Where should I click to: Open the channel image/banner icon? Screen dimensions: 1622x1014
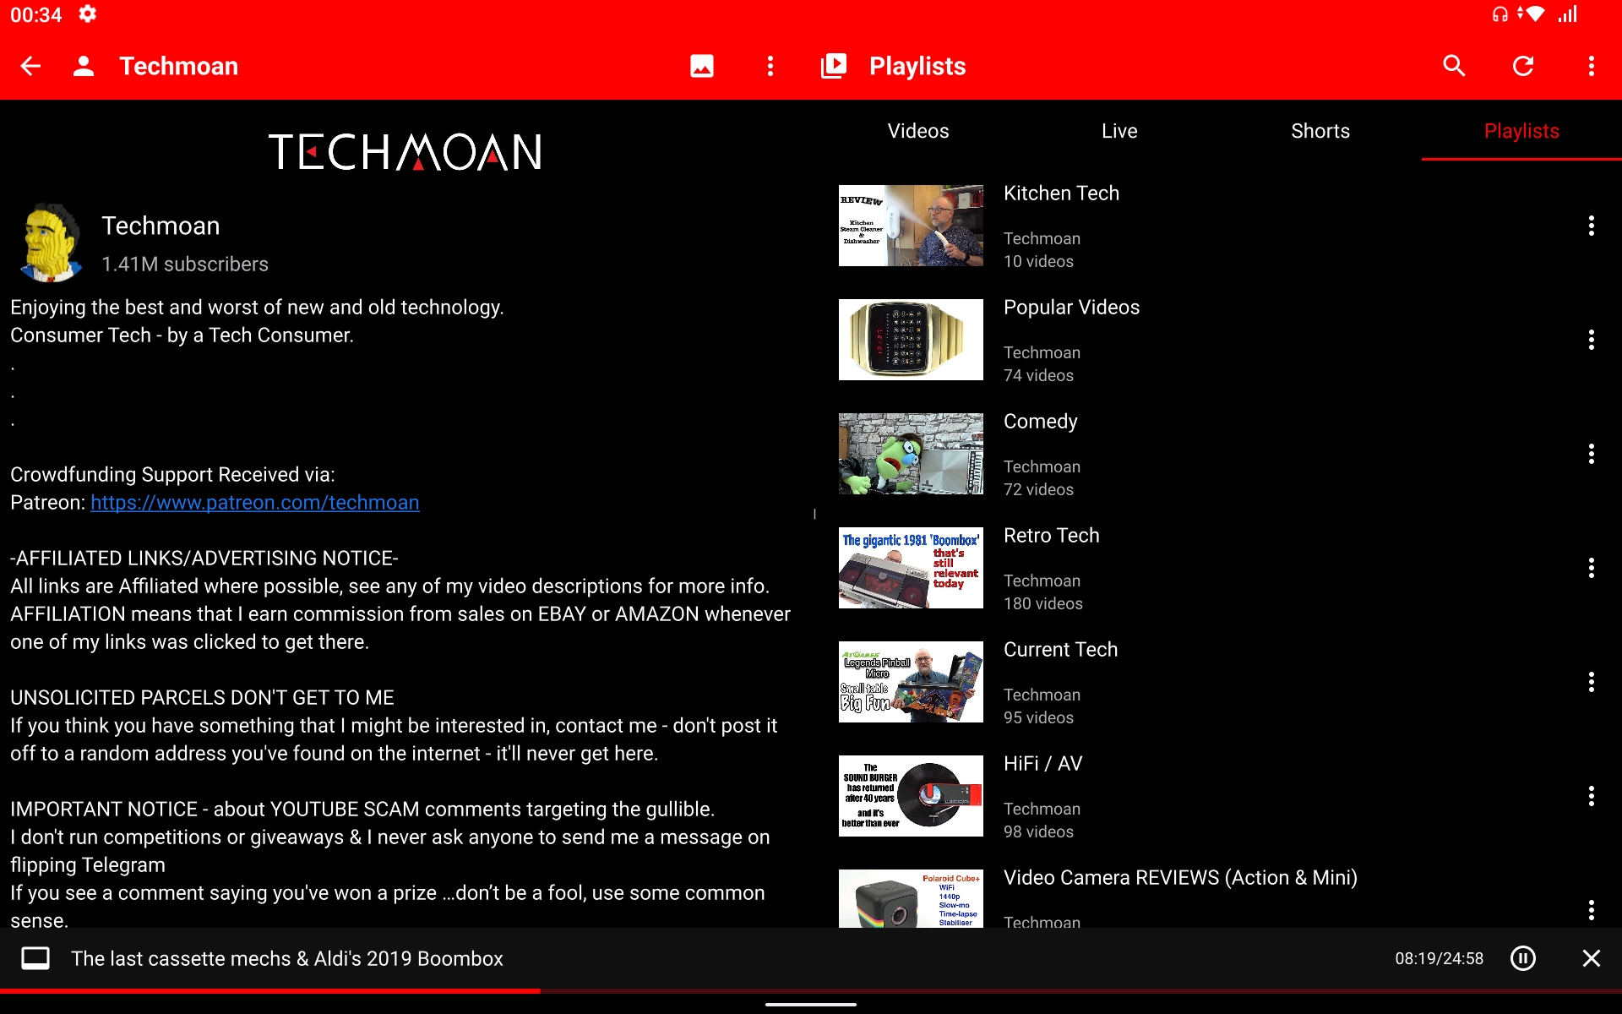[702, 66]
